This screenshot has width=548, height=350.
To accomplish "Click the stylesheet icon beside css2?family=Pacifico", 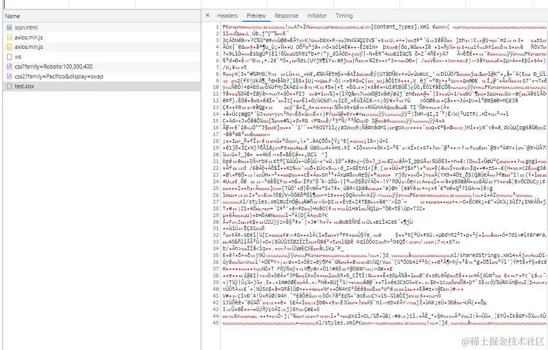I will (9, 76).
